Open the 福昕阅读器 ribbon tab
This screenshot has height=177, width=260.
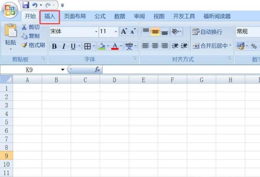click(217, 16)
